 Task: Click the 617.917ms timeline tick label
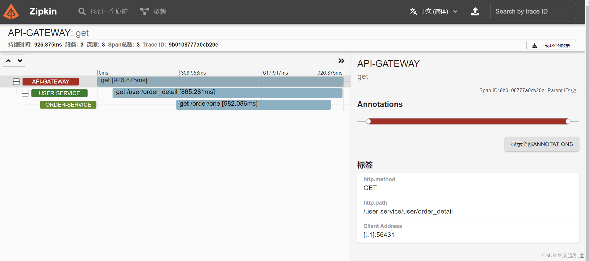tap(276, 73)
